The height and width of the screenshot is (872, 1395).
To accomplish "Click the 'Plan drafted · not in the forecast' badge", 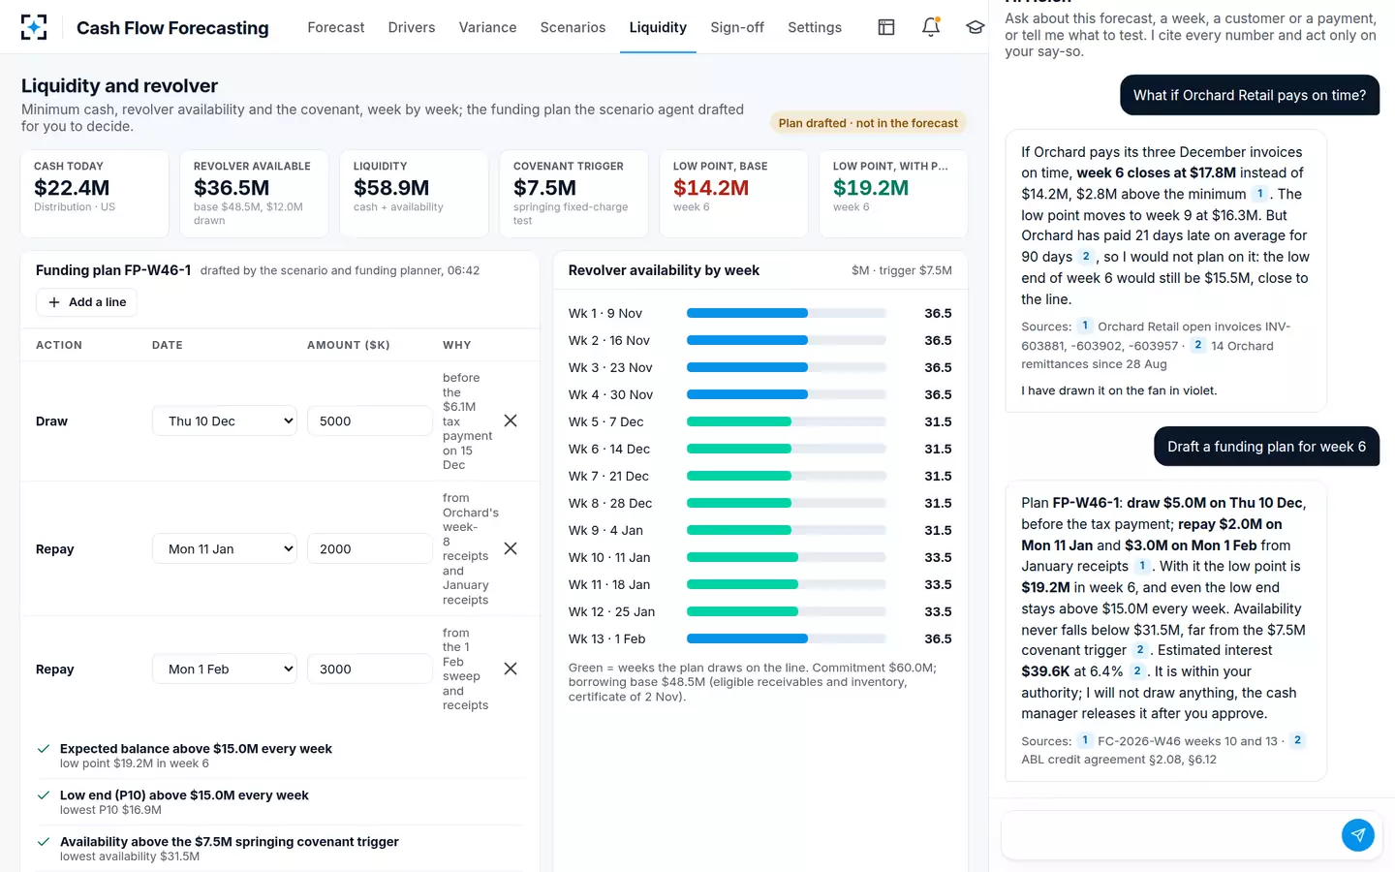I will click(868, 123).
